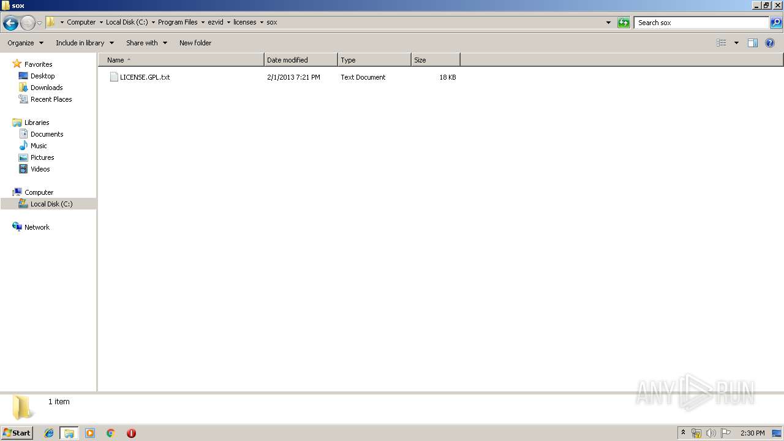Image resolution: width=784 pixels, height=441 pixels.
Task: Open the Share with menu
Action: click(x=146, y=43)
